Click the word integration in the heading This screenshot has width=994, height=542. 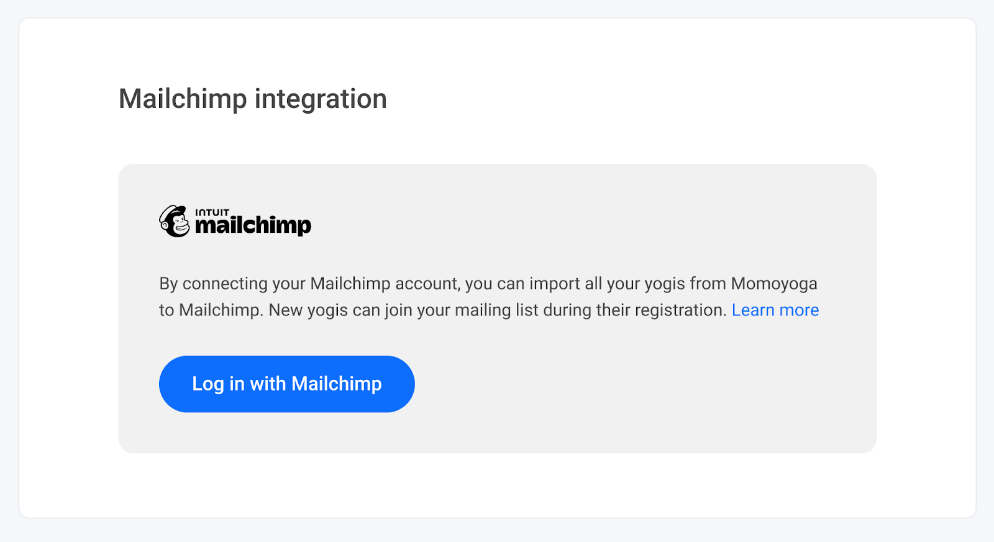pos(321,99)
